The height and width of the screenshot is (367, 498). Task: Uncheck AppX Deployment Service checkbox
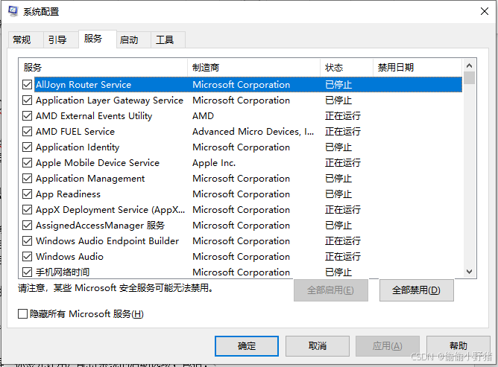click(x=28, y=210)
